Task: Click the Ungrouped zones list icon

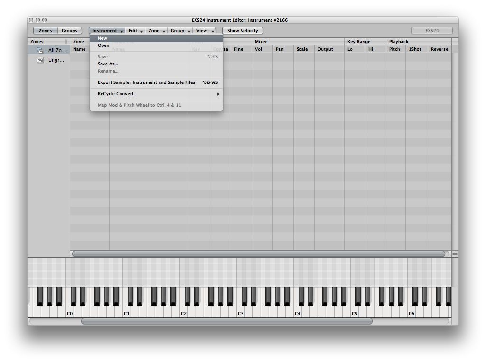Action: pos(40,60)
